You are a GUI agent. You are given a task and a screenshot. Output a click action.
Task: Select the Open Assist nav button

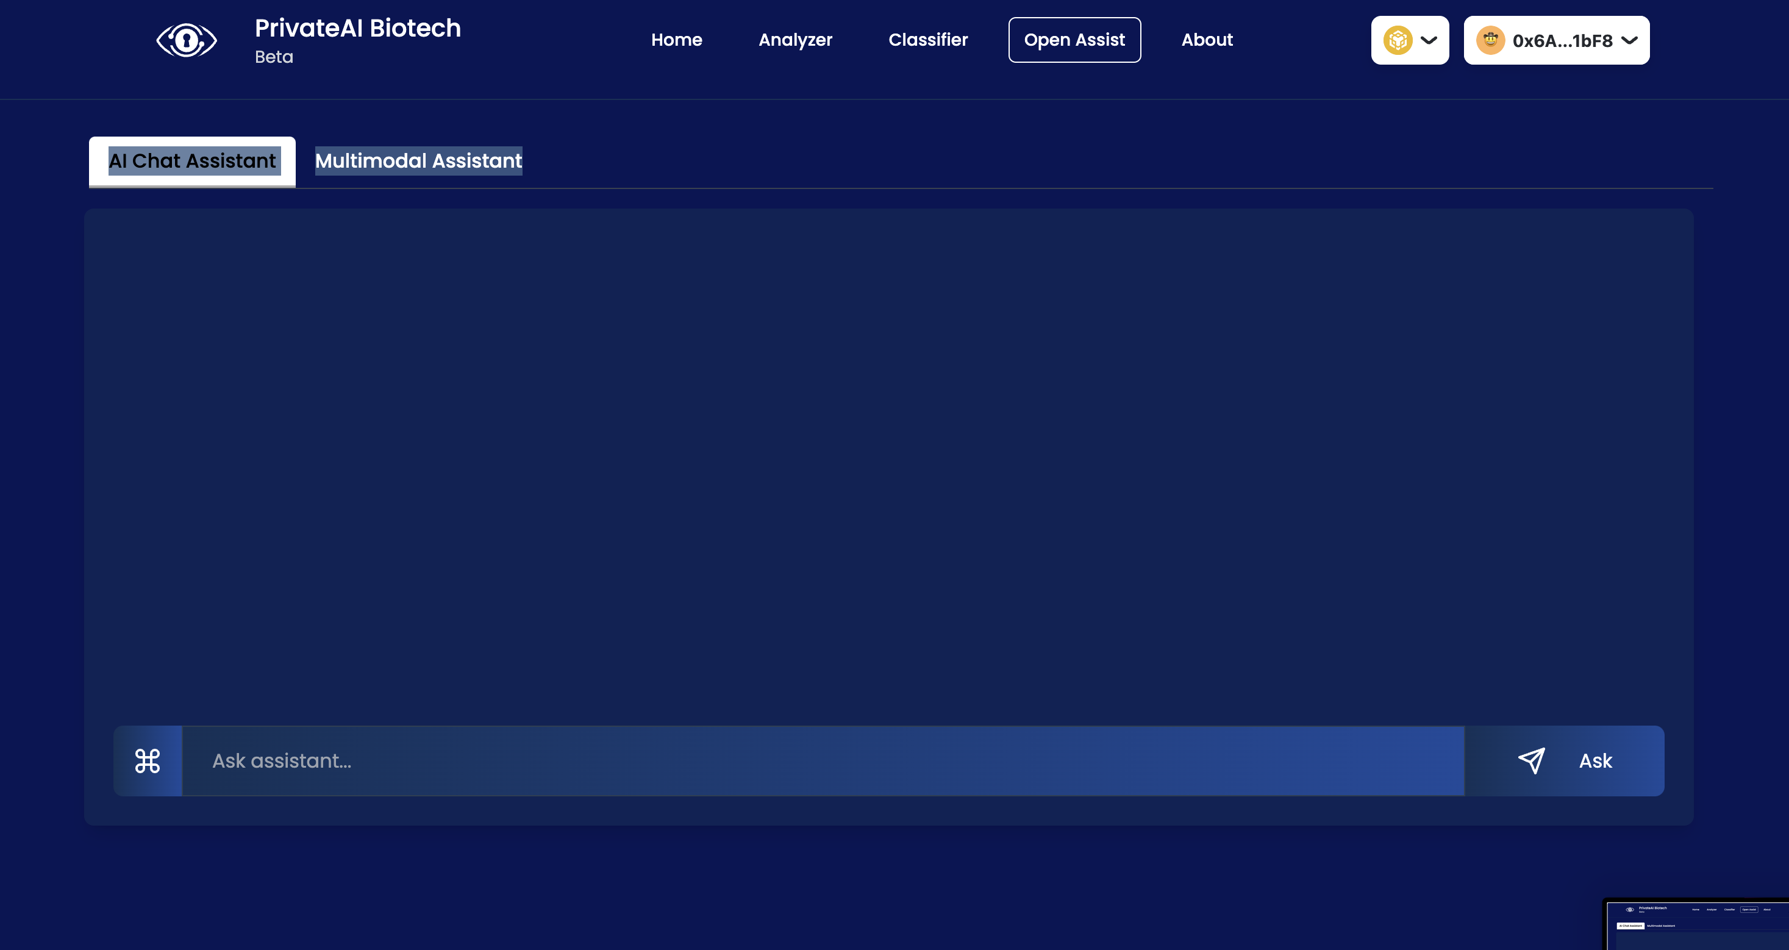coord(1074,40)
